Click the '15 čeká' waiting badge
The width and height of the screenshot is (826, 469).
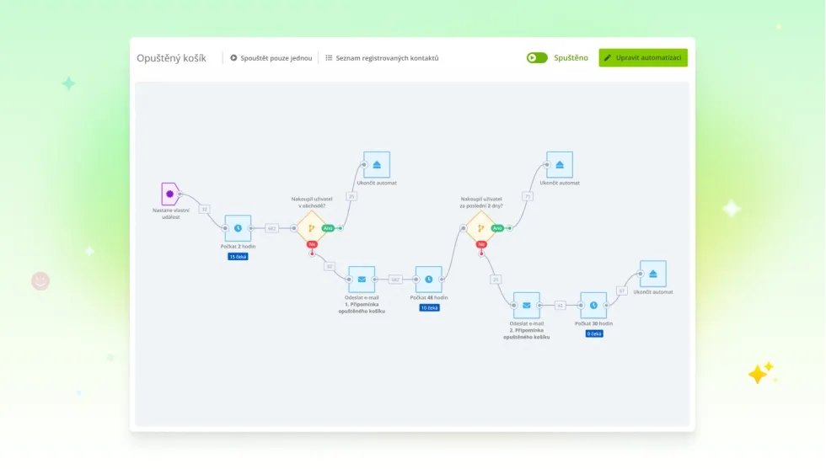[238, 257]
